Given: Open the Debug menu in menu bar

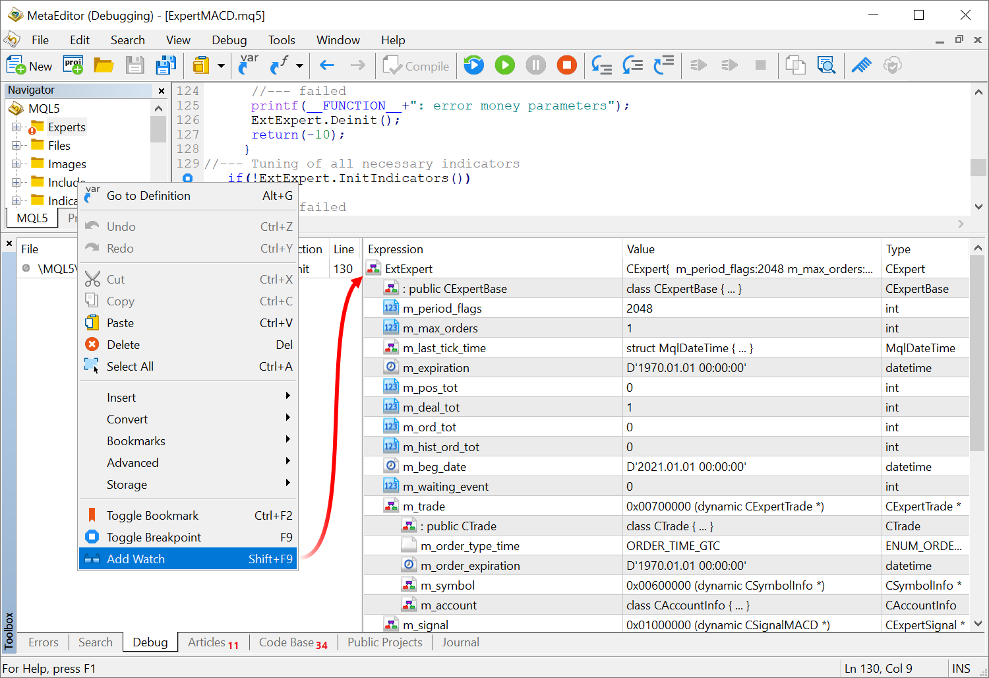Looking at the screenshot, I should click(x=229, y=40).
